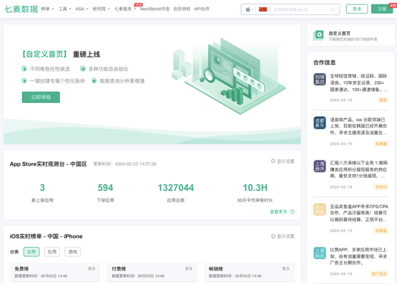Open the API合作 page
The image size is (397, 284).
pyautogui.click(x=202, y=9)
